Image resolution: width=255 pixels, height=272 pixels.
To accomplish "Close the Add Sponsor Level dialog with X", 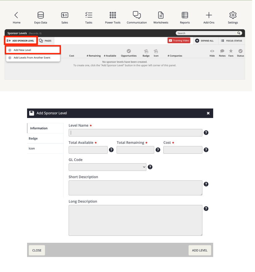I will tap(208, 113).
